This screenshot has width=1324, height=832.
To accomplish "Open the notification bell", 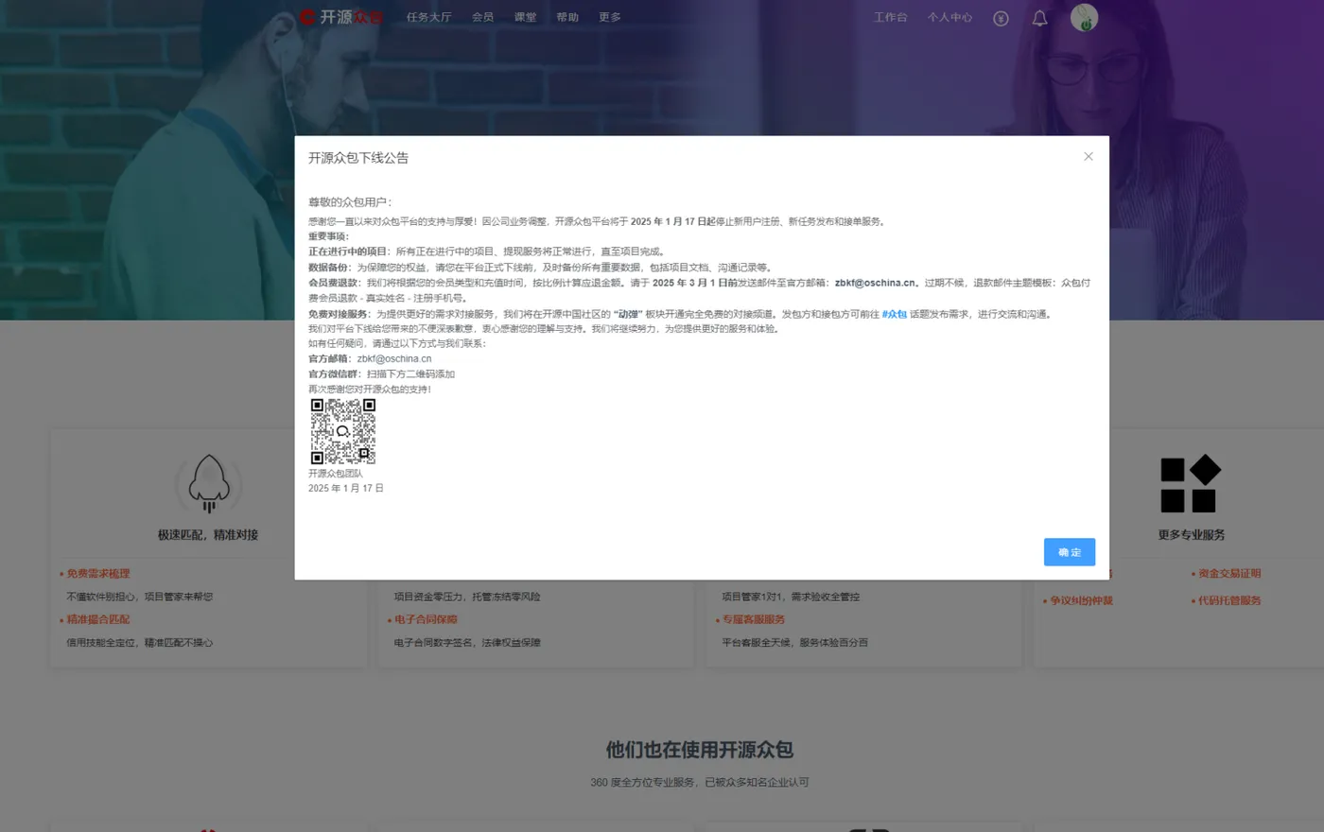I will [1039, 18].
